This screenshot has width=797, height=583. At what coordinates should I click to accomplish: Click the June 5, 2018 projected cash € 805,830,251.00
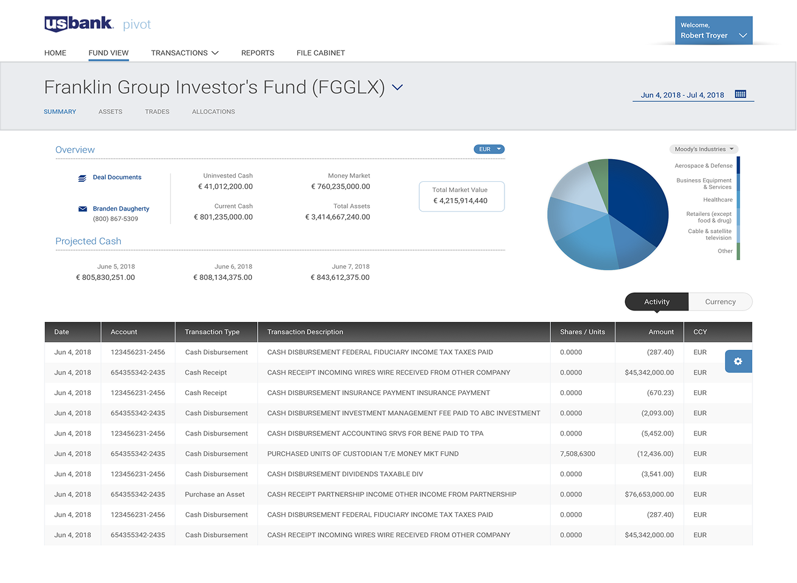[105, 278]
